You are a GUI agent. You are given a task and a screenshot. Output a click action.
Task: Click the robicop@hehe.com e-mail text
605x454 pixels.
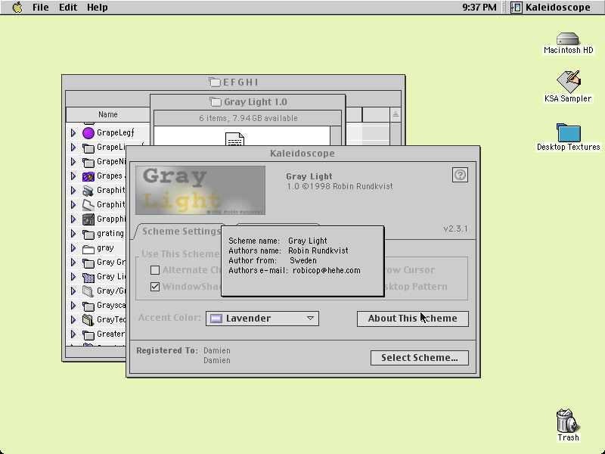327,271
